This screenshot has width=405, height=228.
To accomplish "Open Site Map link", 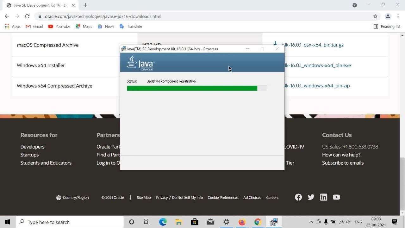I will tap(144, 198).
